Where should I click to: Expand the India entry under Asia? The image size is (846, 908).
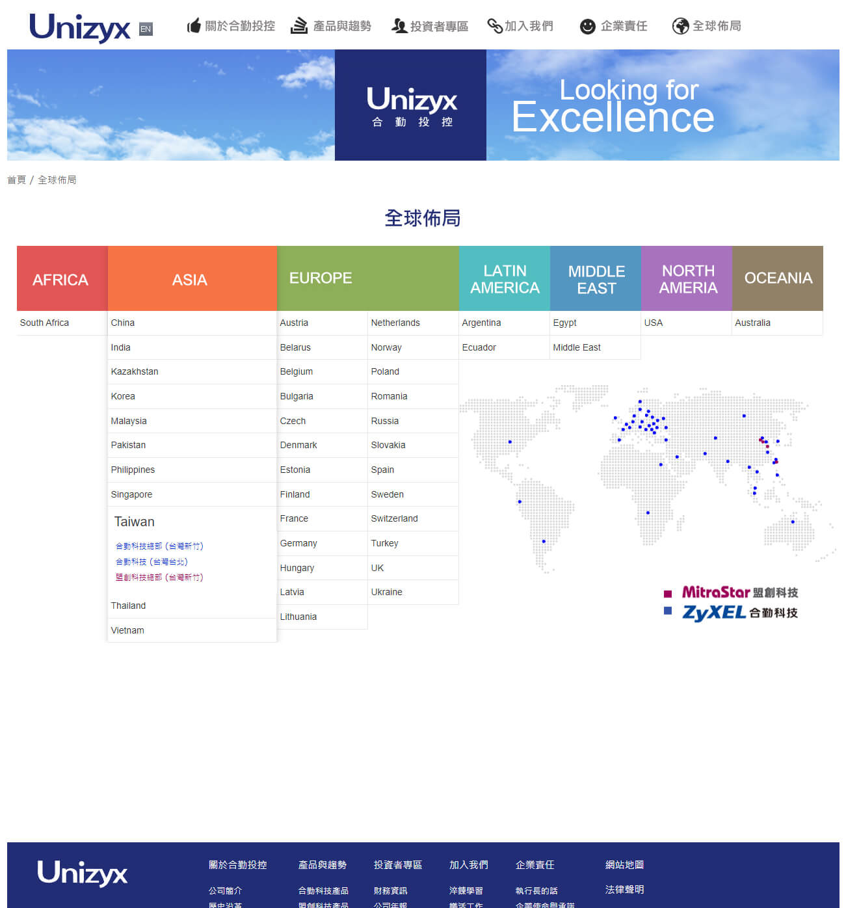pyautogui.click(x=192, y=348)
